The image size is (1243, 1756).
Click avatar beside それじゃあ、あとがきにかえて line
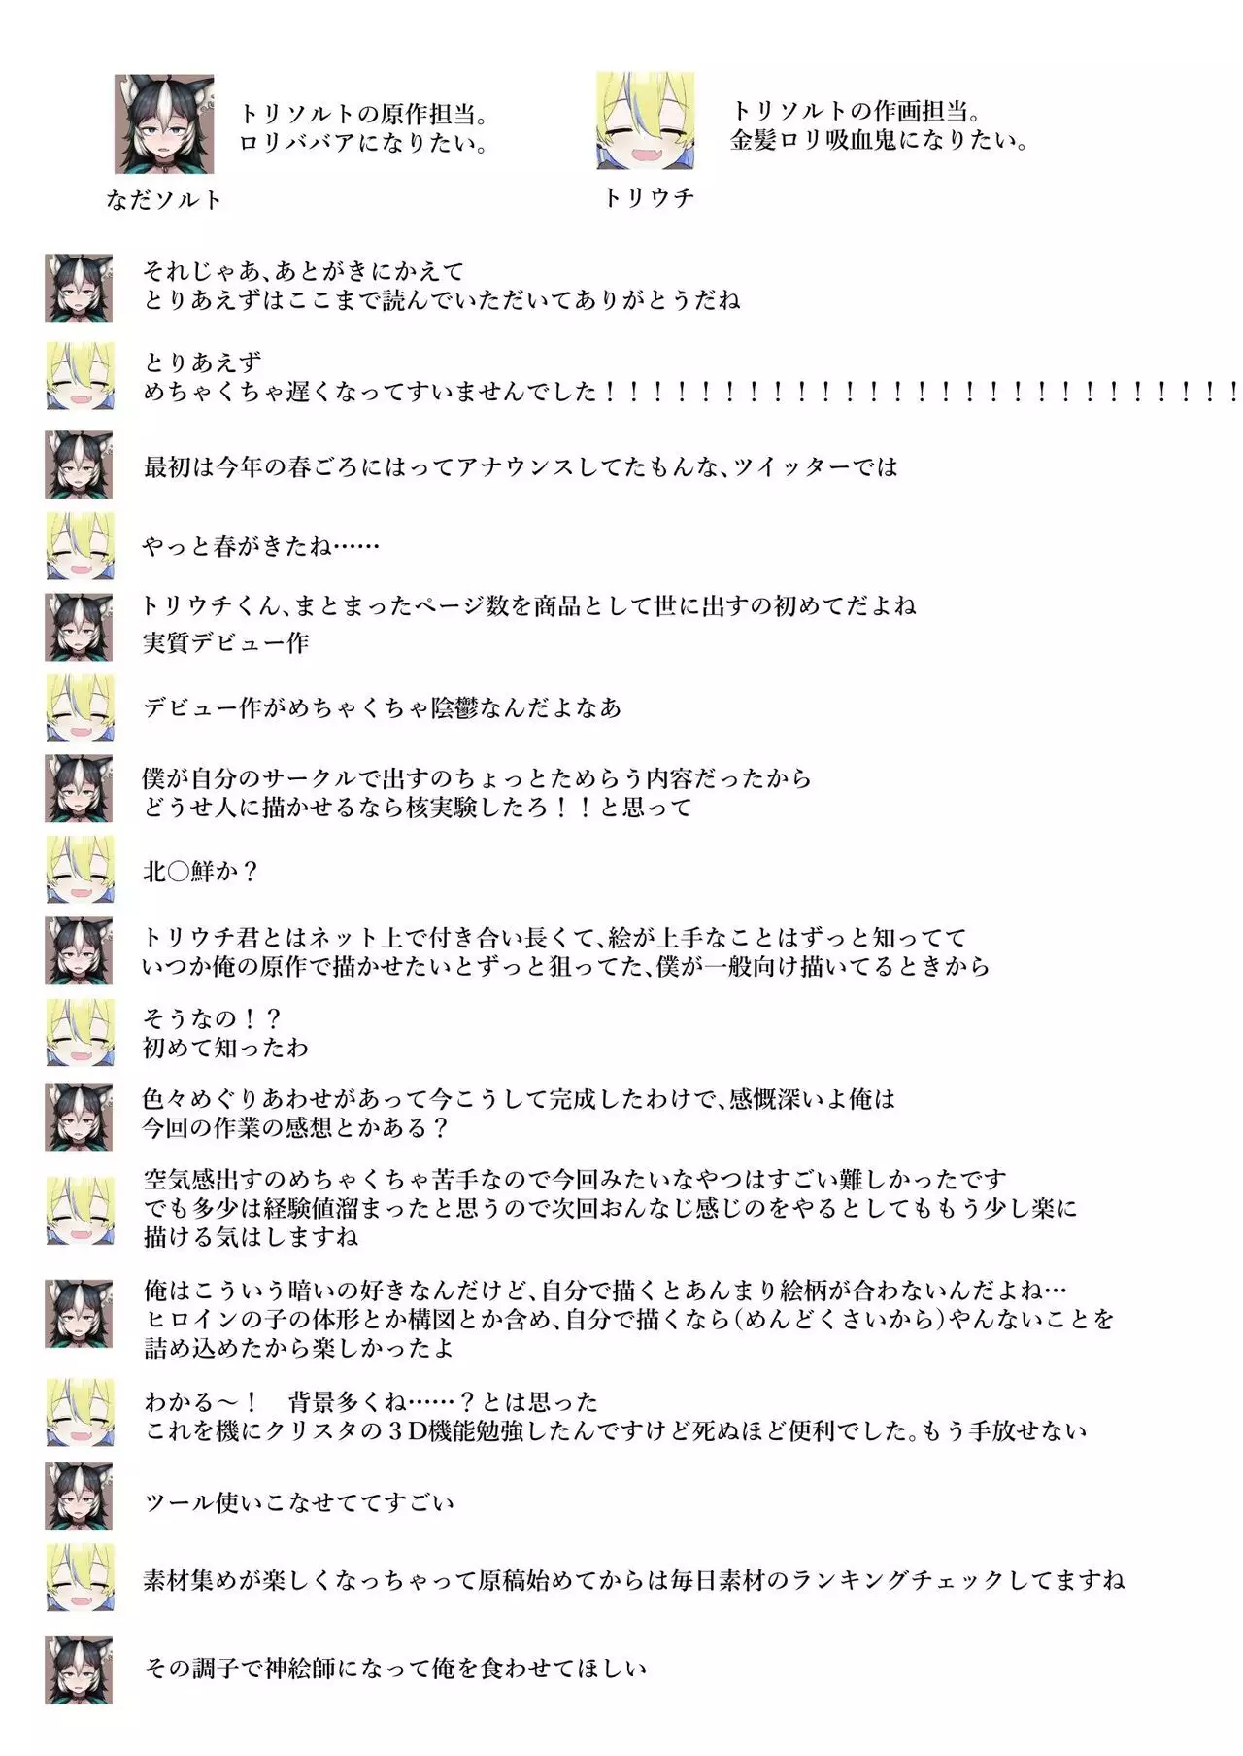pyautogui.click(x=79, y=288)
